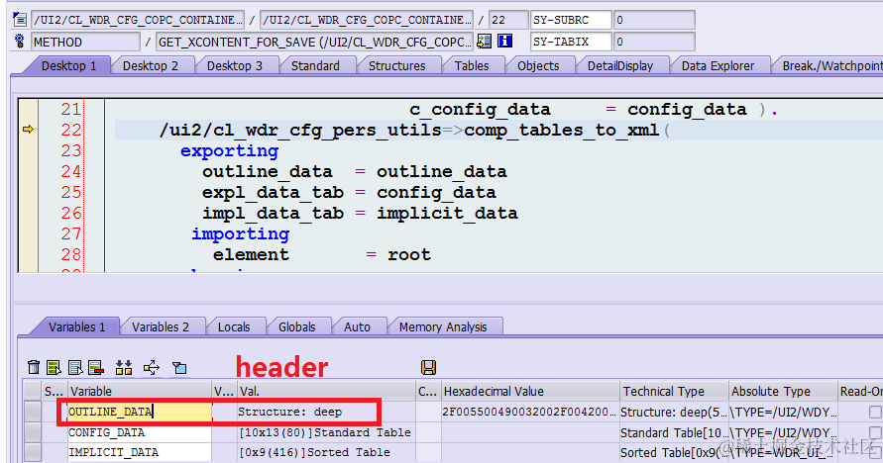
Task: Select the Variables 1 tab
Action: (x=76, y=327)
